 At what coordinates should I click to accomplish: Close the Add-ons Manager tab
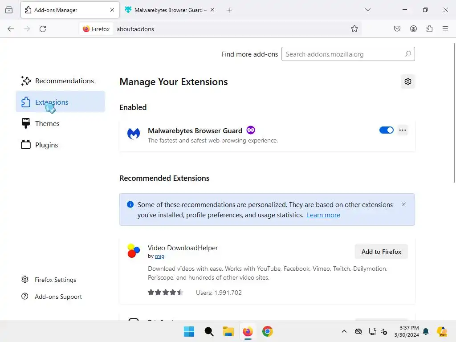point(112,10)
